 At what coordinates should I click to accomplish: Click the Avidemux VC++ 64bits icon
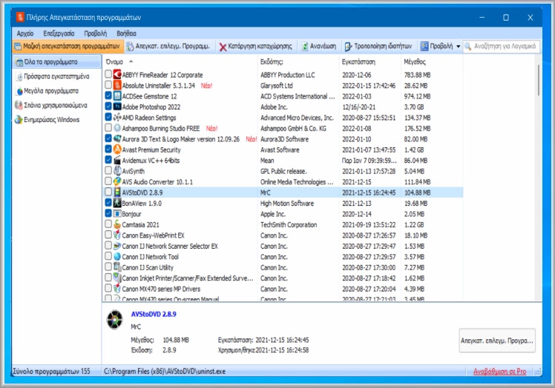point(117,160)
